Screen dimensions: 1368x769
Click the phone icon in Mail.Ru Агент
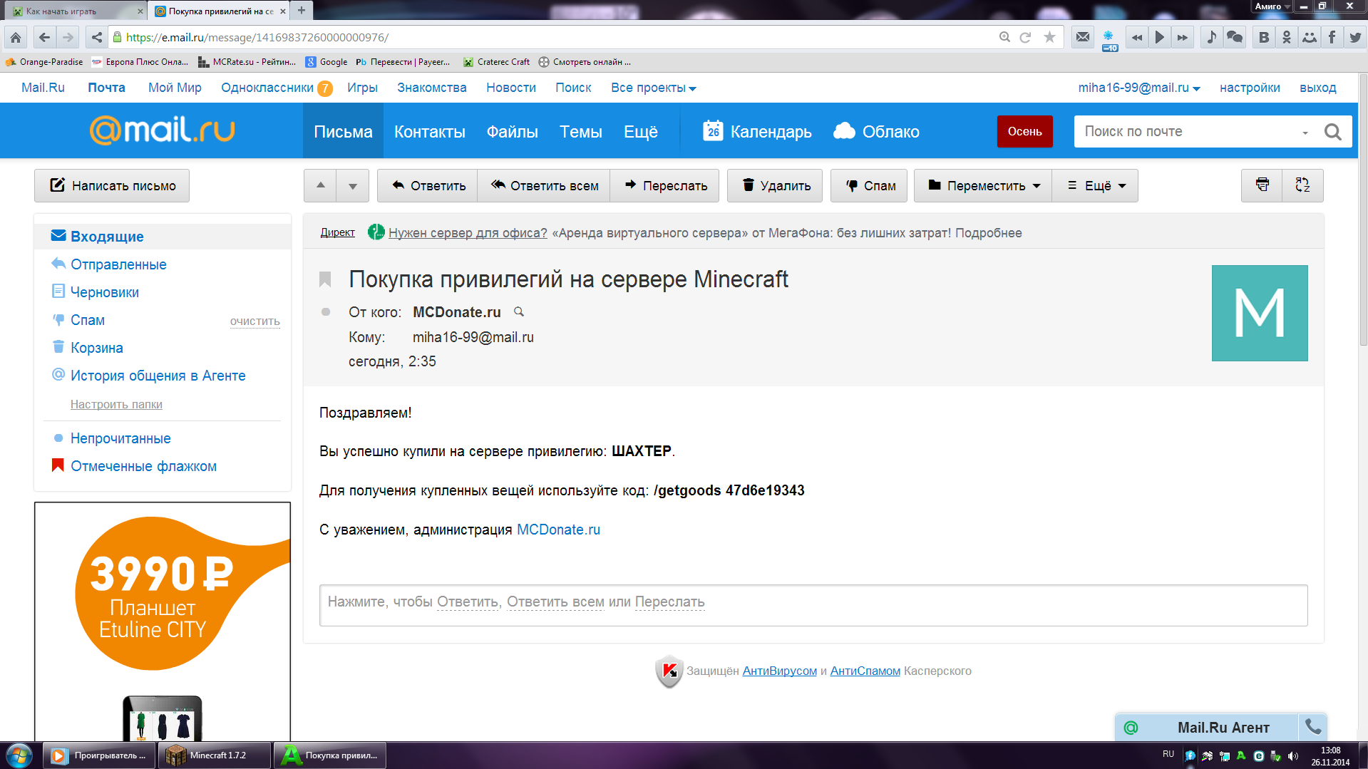[x=1312, y=727]
